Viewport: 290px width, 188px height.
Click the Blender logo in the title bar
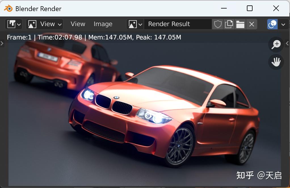click(8, 9)
